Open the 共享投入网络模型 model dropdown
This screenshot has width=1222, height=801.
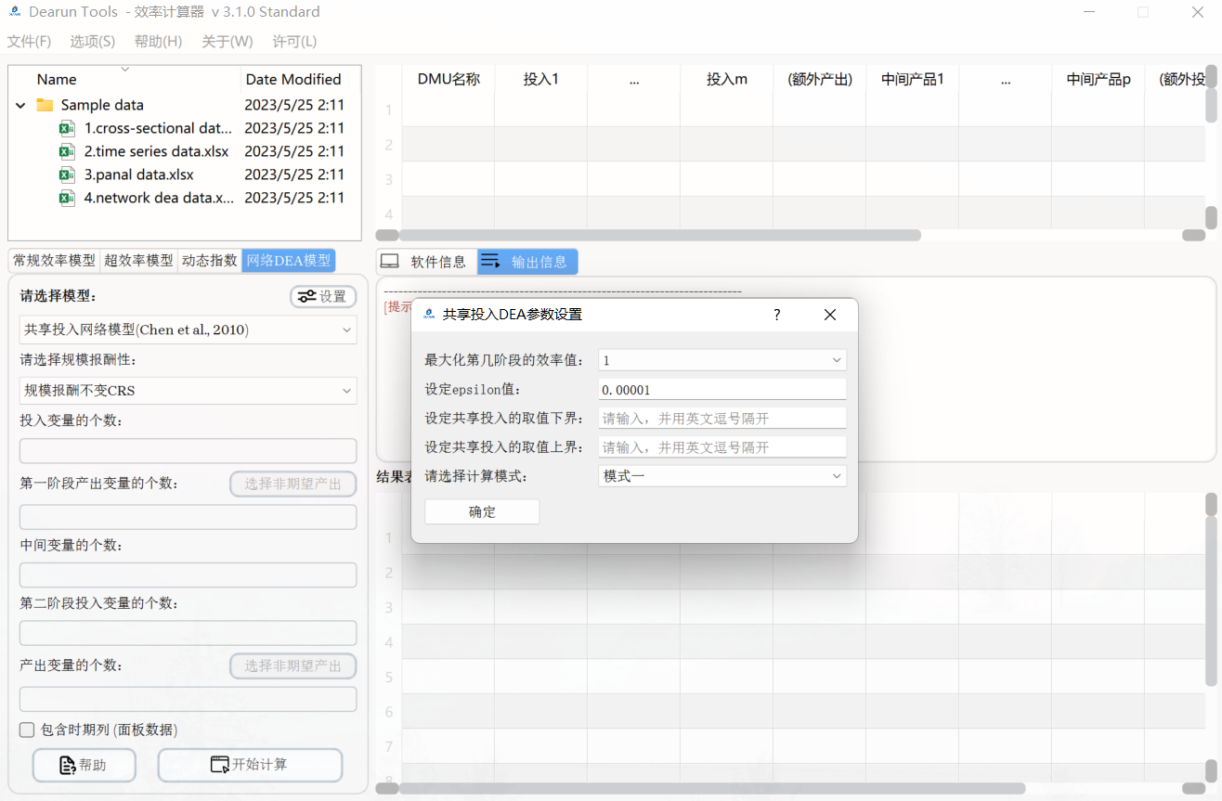(188, 329)
